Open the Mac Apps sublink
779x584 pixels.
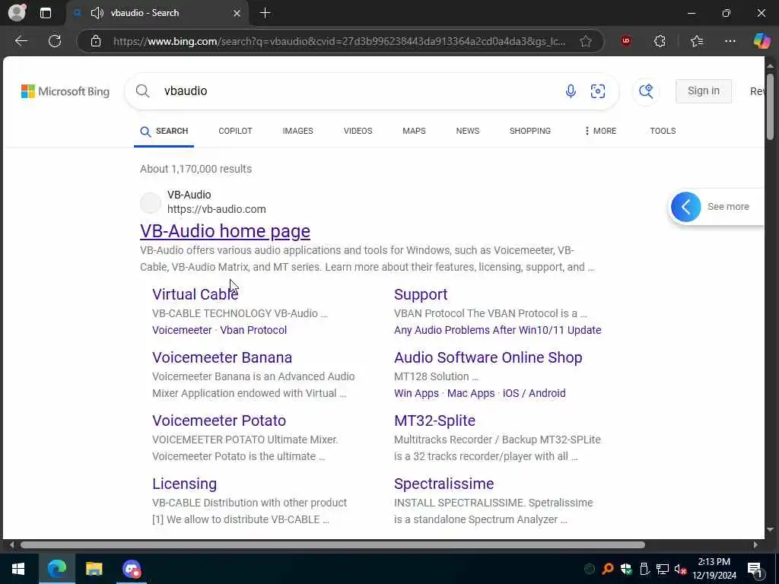coord(471,393)
